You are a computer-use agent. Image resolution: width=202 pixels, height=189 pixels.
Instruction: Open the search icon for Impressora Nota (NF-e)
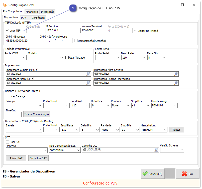tap(88, 83)
